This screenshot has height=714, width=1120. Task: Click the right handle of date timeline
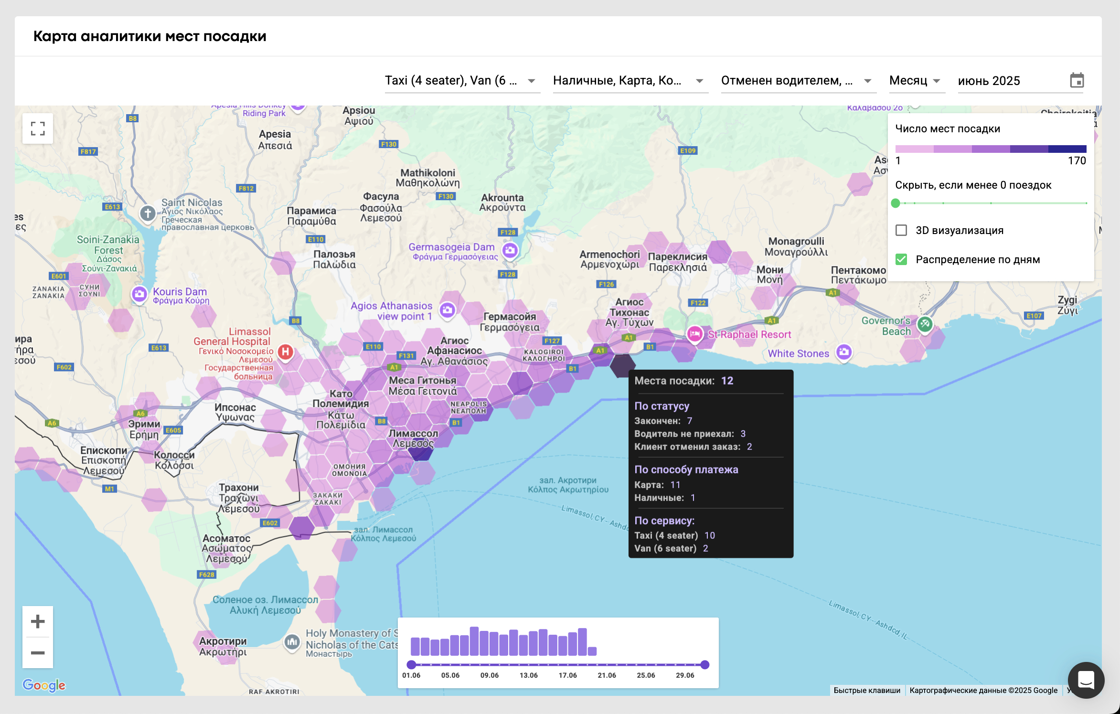[705, 664]
